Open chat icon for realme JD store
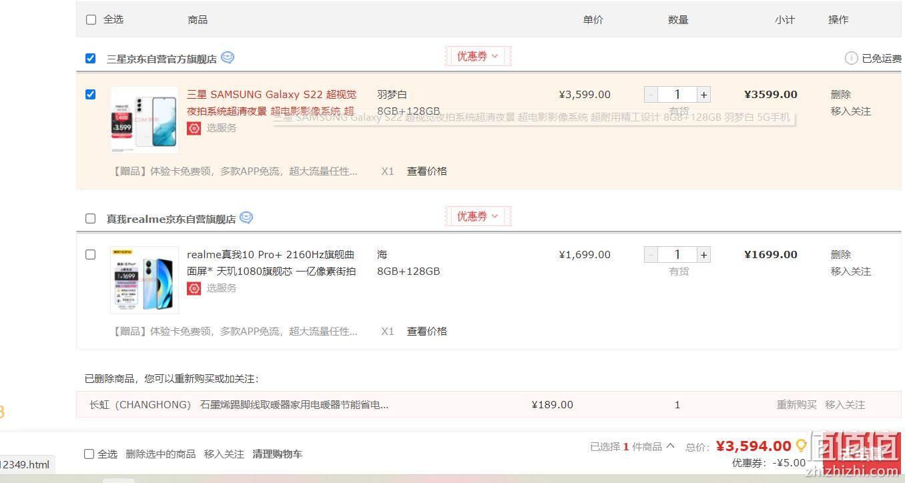905x483 pixels. tap(246, 217)
